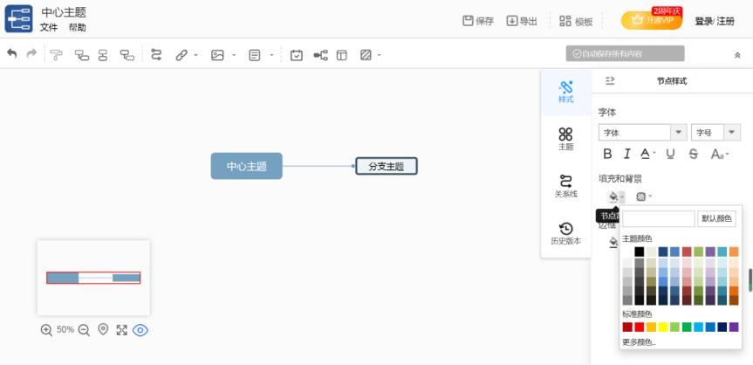Click the app logo at top left
This screenshot has width=753, height=365.
[18, 18]
